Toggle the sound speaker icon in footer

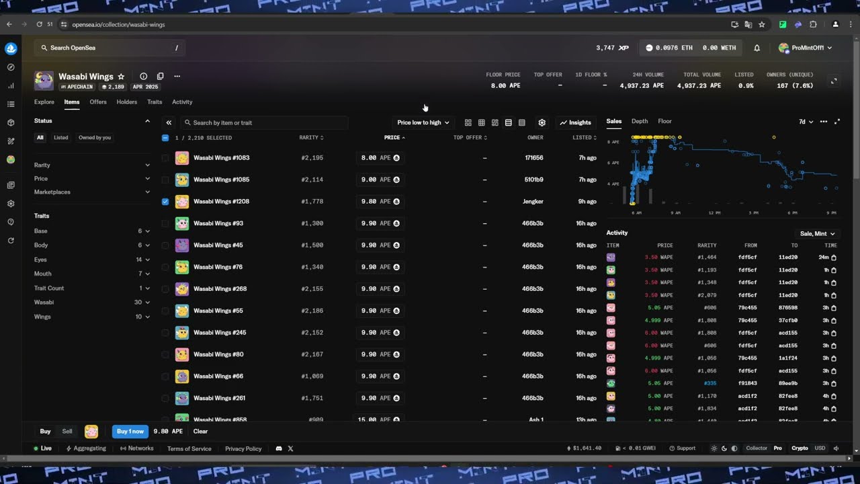836,448
